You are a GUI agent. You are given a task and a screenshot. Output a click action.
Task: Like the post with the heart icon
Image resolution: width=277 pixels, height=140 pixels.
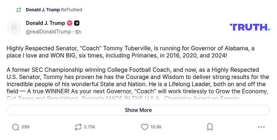coord(145,127)
